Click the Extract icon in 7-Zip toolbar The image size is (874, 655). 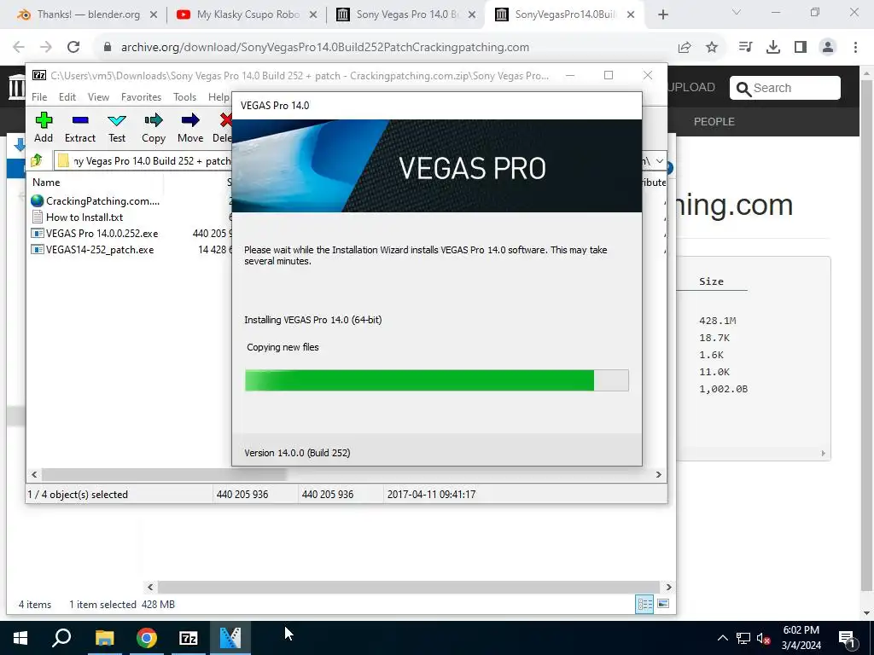[80, 120]
